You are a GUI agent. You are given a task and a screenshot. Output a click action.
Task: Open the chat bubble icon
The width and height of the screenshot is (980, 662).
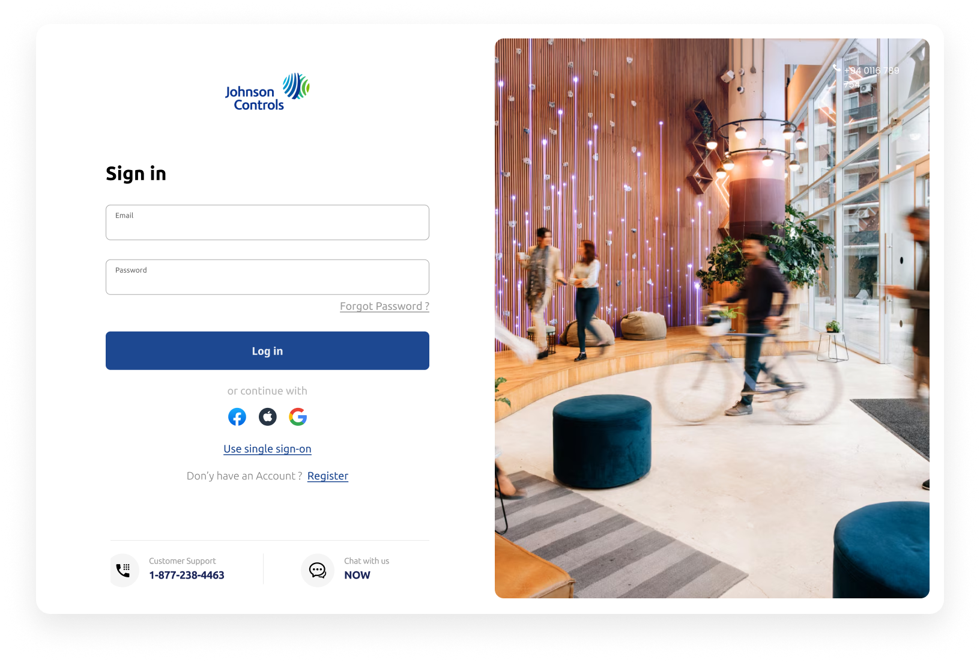tap(318, 570)
